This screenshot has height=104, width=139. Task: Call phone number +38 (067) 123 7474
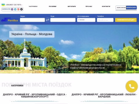click(x=13, y=5)
